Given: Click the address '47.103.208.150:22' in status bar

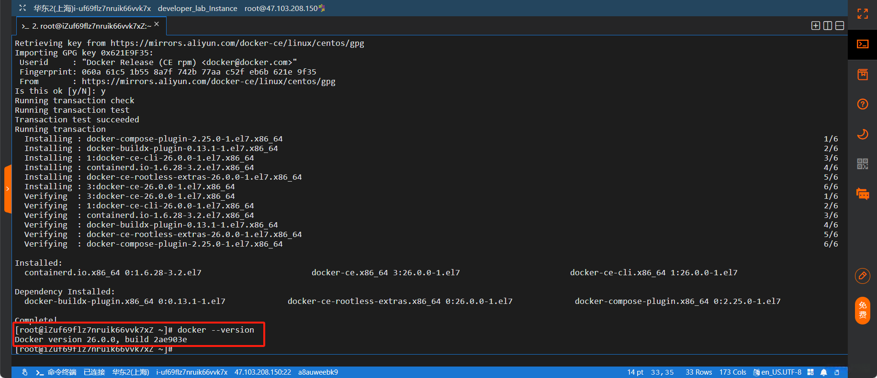Looking at the screenshot, I should 263,372.
